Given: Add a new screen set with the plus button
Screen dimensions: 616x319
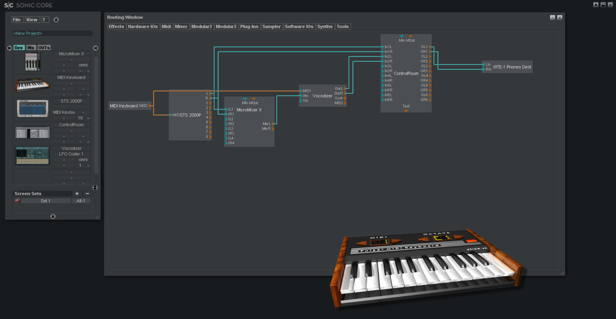Looking at the screenshot, I should point(77,194).
